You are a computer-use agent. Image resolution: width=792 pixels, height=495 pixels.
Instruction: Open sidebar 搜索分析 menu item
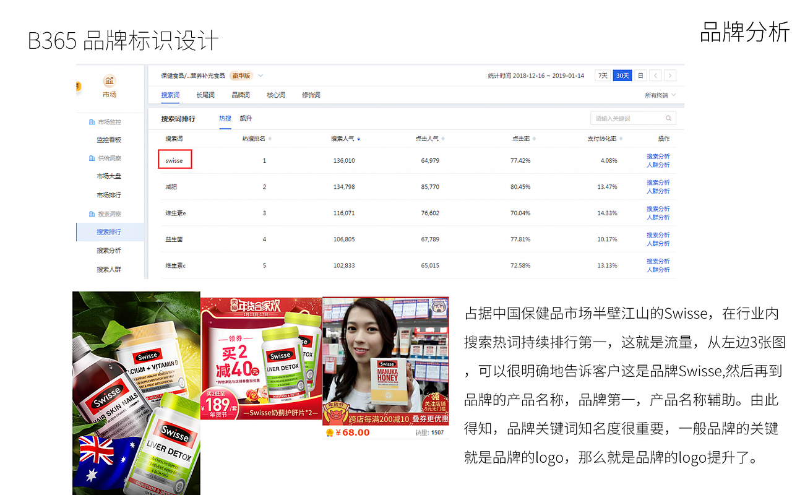pos(109,251)
